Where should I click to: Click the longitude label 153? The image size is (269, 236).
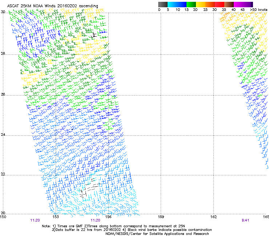pos(56,217)
